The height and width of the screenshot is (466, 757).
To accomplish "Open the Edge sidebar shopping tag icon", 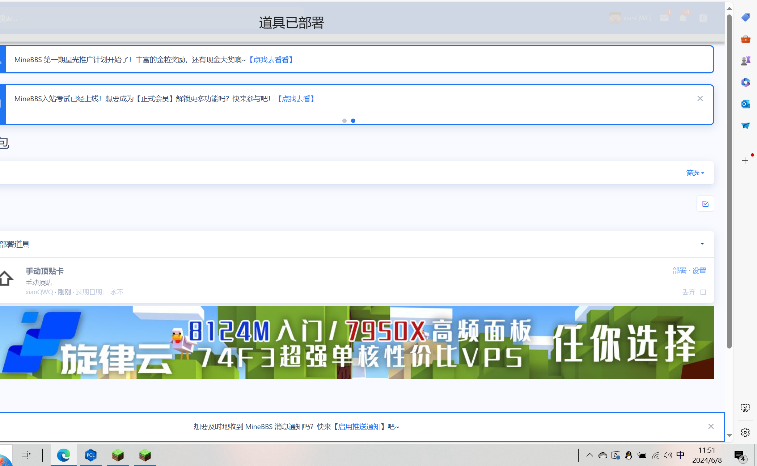I will 745,17.
